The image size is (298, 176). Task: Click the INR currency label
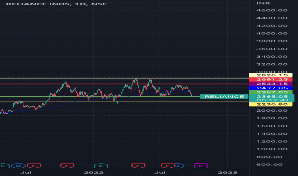click(x=263, y=3)
